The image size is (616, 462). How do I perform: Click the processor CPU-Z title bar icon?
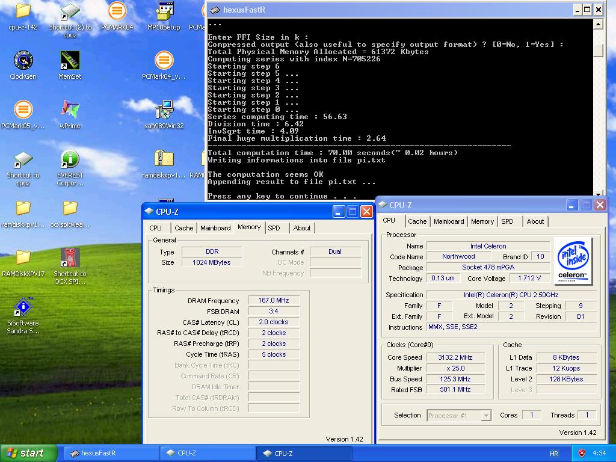(x=383, y=205)
